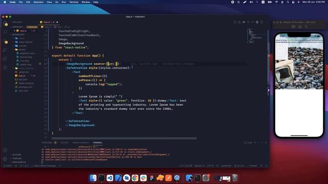This screenshot has width=328, height=184.
Task: Open Visual Studio Code from the Dock
Action: [110, 178]
